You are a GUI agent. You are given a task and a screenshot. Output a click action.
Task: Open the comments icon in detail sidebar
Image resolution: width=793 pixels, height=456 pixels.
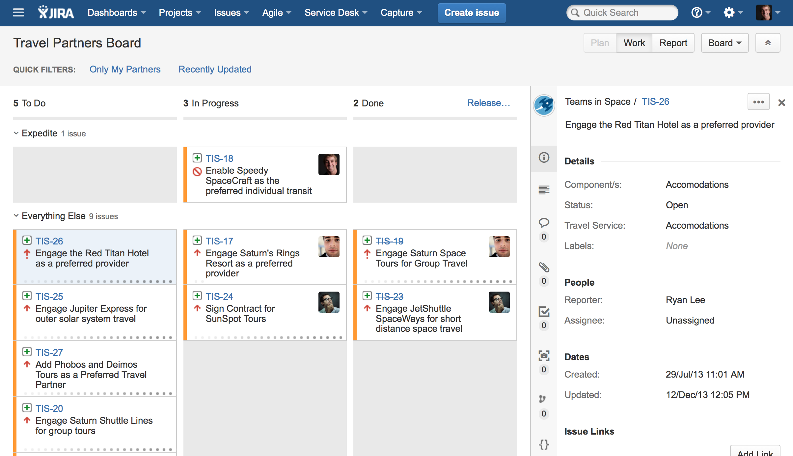tap(544, 223)
